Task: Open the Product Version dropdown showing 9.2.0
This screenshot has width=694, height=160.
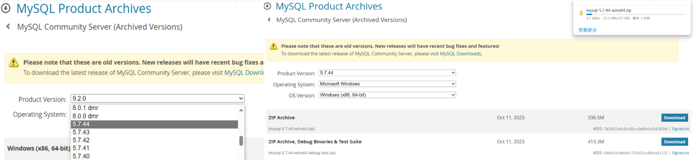Action: point(157,99)
